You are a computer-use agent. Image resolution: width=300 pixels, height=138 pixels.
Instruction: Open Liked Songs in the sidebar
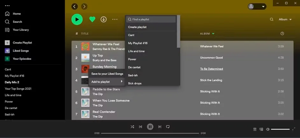point(17,51)
